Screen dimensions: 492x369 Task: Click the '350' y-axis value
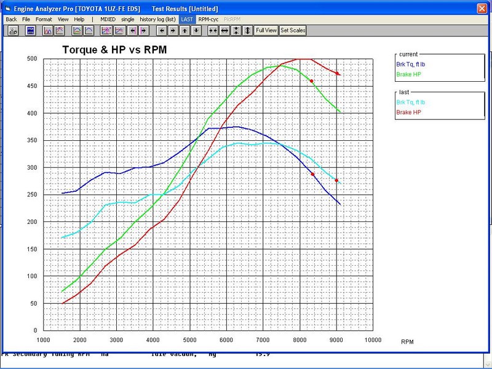tap(32, 140)
